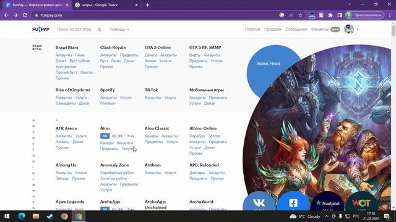The image size is (396, 222).
Task: Click the first Chrome taskbar icon
Action: point(64,216)
